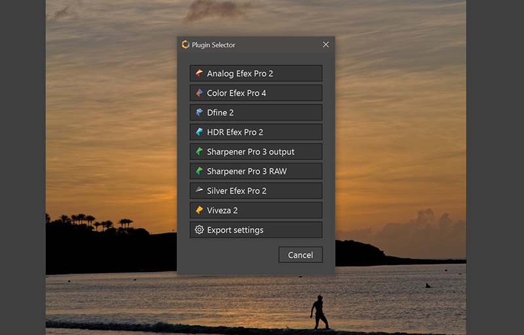The image size is (524, 335).
Task: Click the Export settings gear icon
Action: click(199, 230)
